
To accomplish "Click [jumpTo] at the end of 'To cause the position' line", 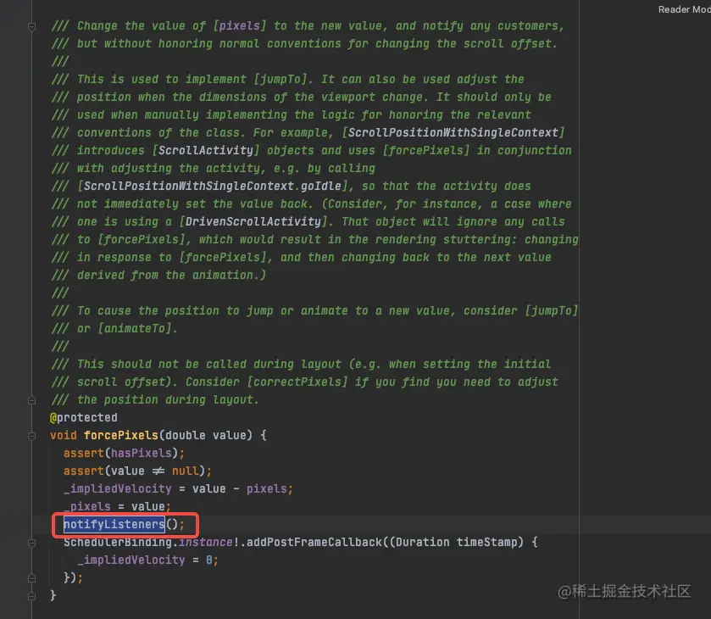I will tap(552, 311).
